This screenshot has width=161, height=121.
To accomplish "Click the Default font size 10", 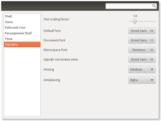I will pyautogui.click(x=152, y=31).
